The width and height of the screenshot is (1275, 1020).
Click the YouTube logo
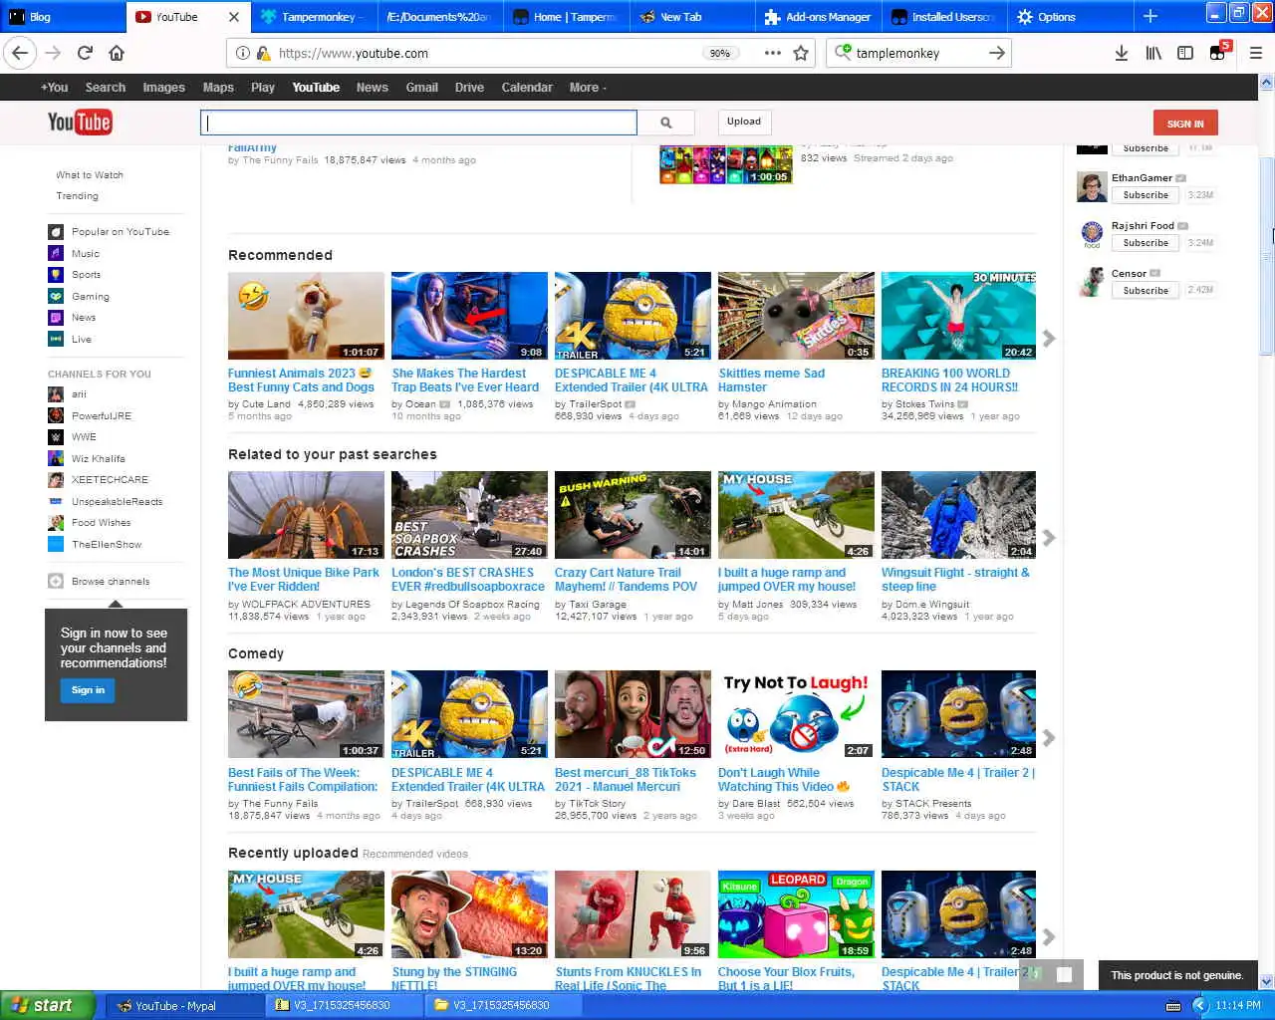(80, 122)
